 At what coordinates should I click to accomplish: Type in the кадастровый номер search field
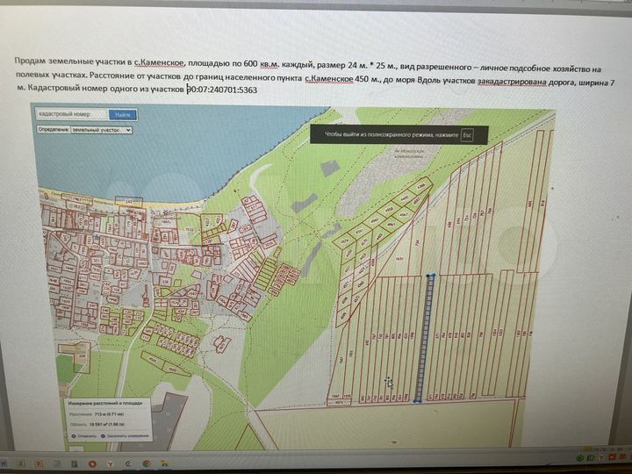click(x=72, y=115)
